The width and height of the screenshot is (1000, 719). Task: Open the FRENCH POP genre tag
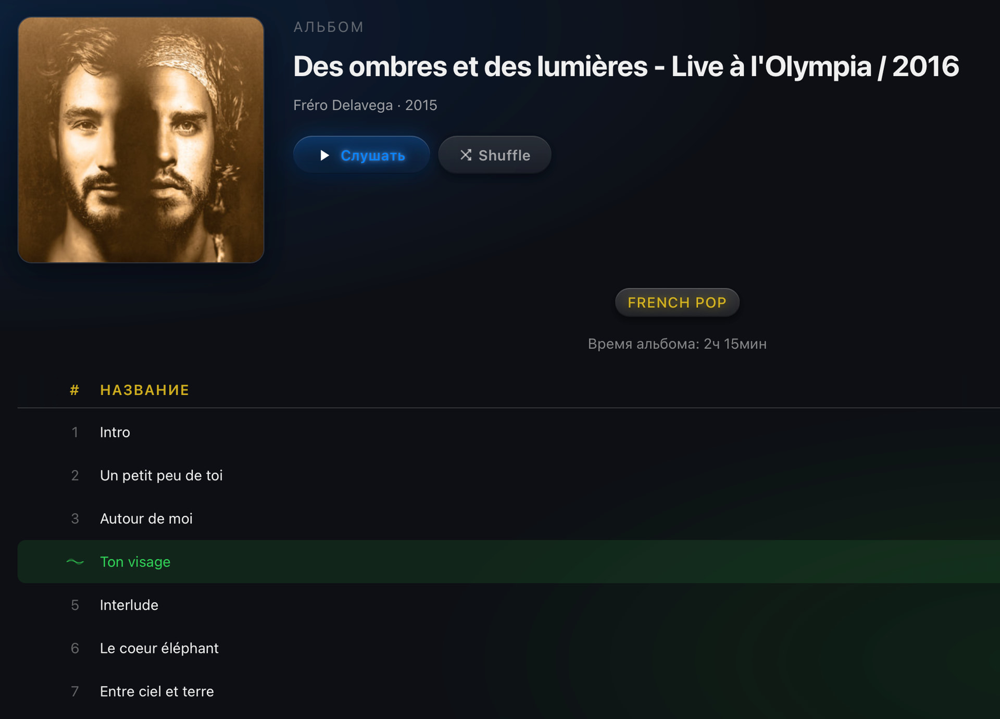677,302
